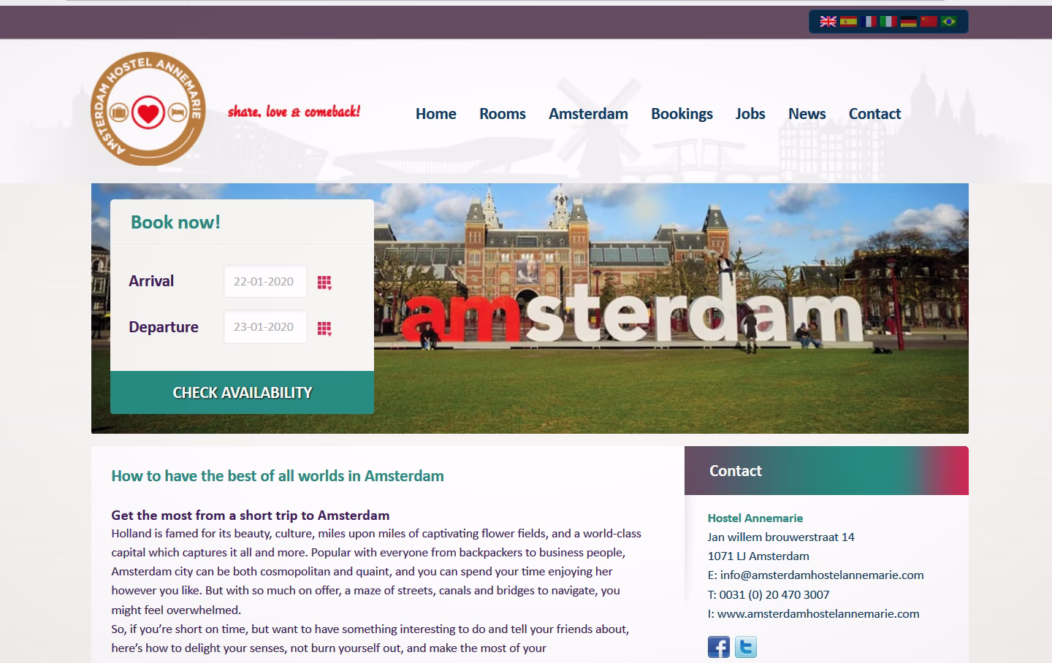The width and height of the screenshot is (1052, 663).
Task: Click the Amsterdam Hostel Annemarie logo
Action: pyautogui.click(x=148, y=109)
